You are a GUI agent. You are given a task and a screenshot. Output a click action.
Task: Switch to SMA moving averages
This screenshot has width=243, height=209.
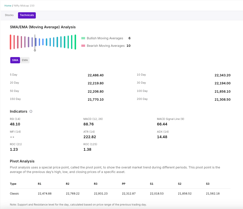pos(15,60)
